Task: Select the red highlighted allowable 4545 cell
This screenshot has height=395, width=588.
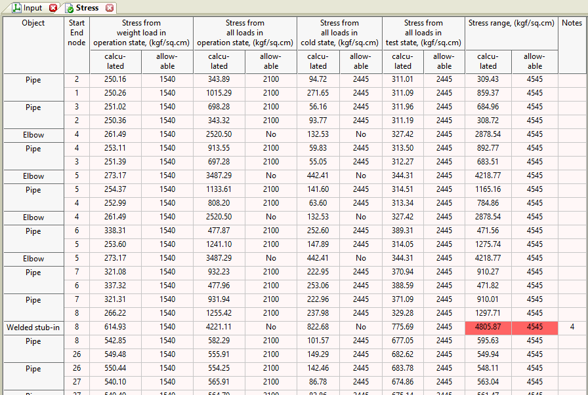Action: [534, 327]
